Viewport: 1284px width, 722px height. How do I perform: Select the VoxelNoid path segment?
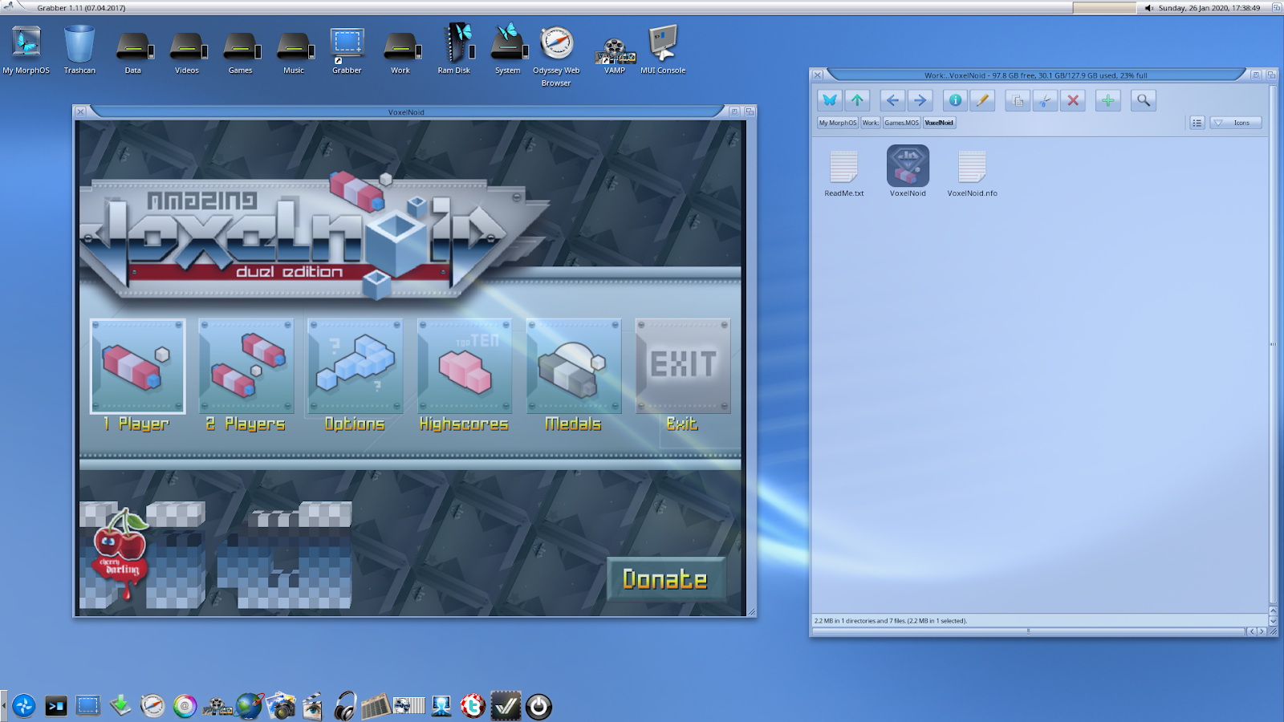939,123
